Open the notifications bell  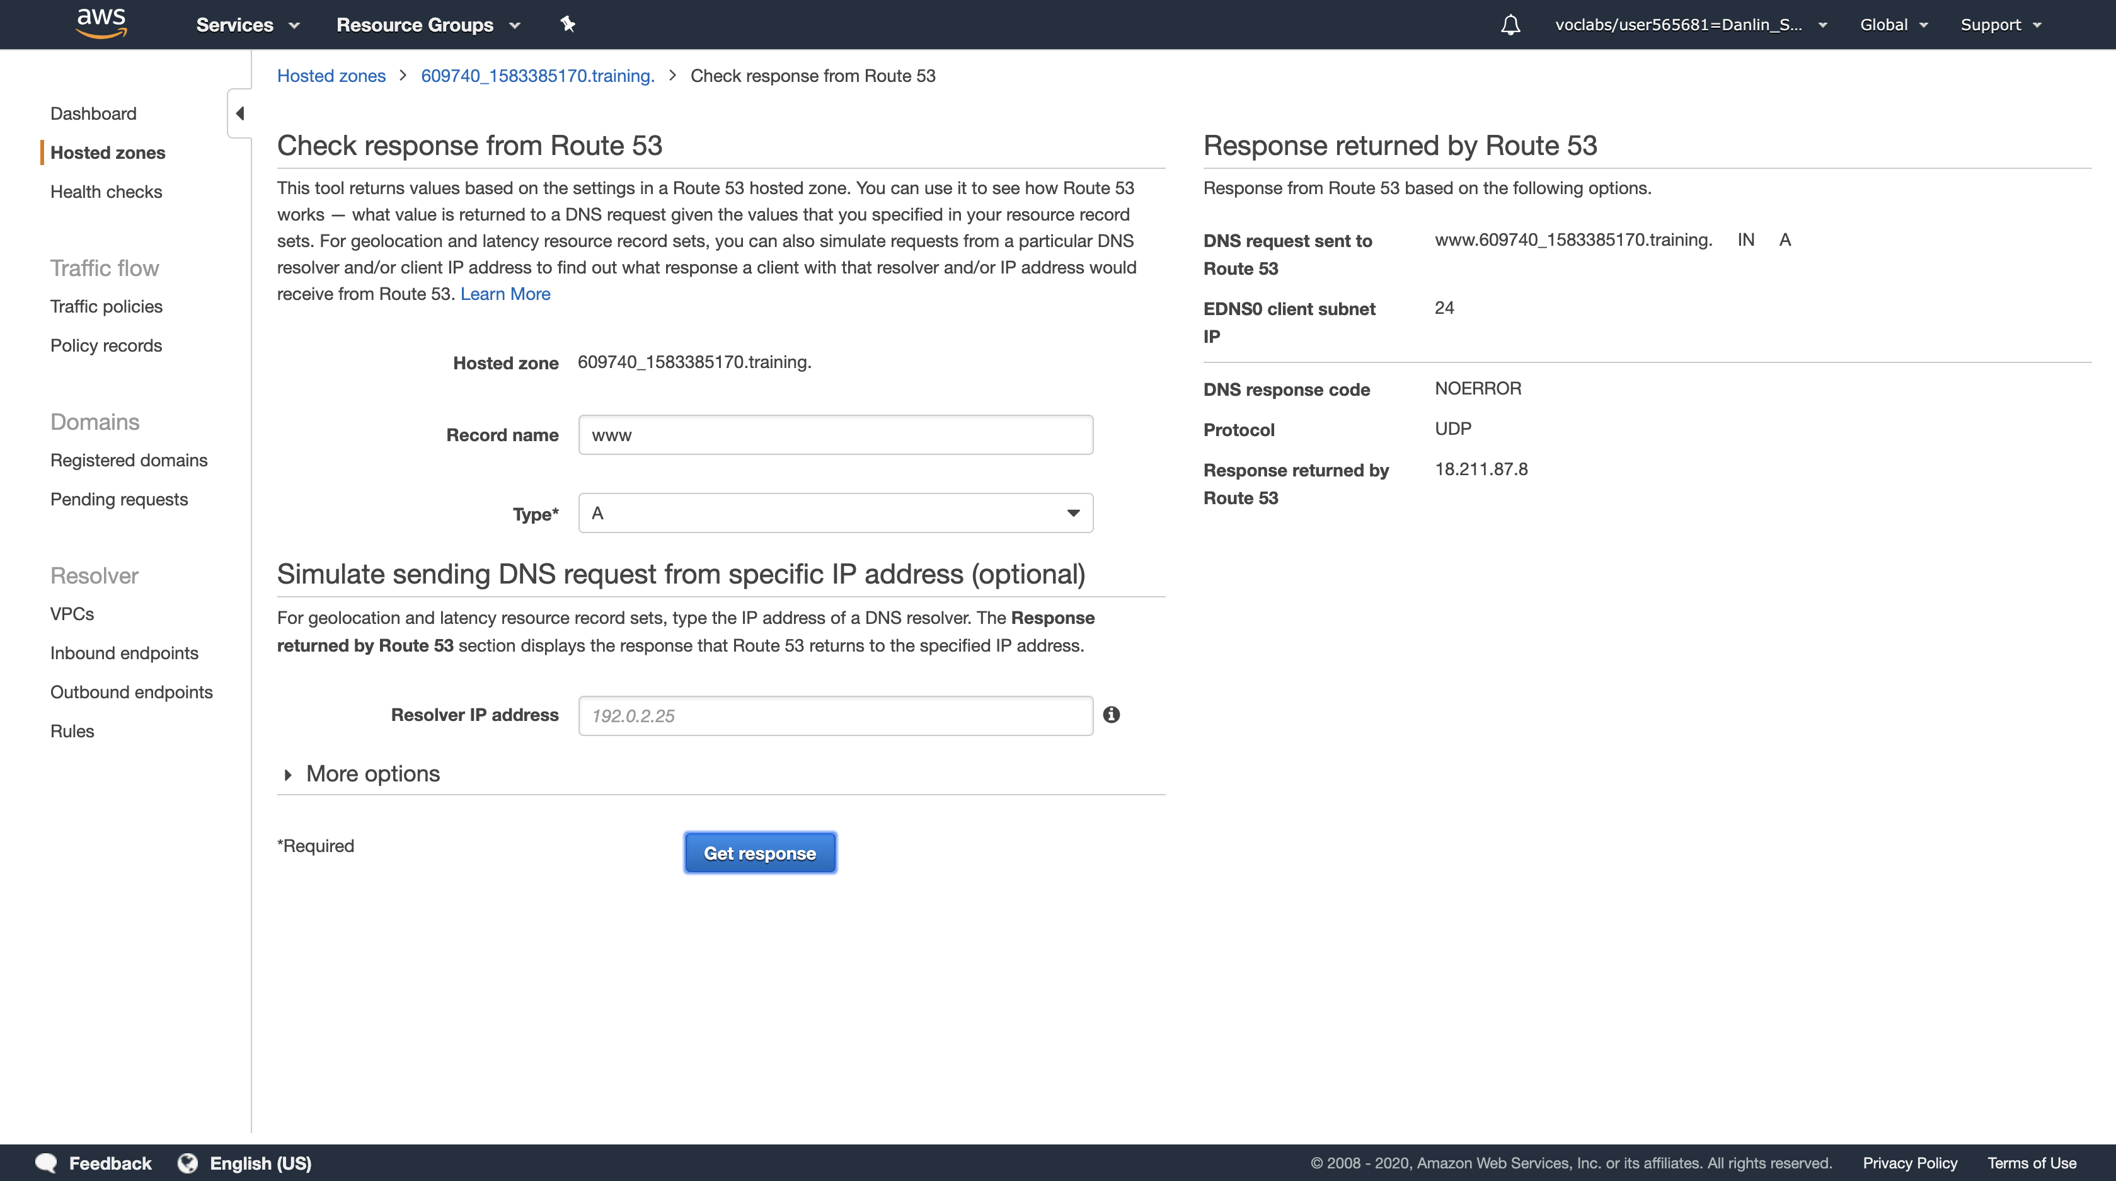[1510, 25]
